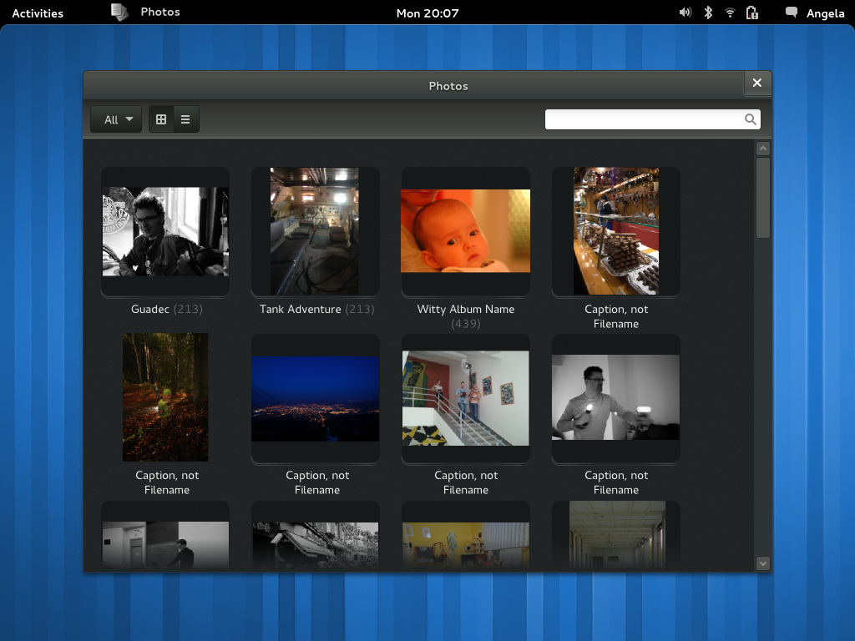Toggle the grid view mode
855x641 pixels.
pos(160,119)
